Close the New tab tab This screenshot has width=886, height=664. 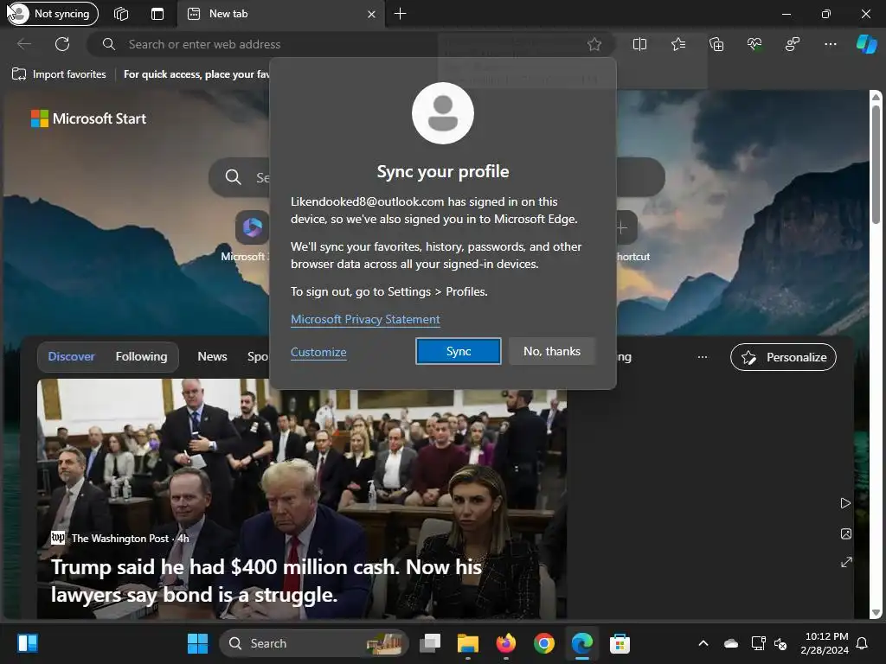(371, 14)
